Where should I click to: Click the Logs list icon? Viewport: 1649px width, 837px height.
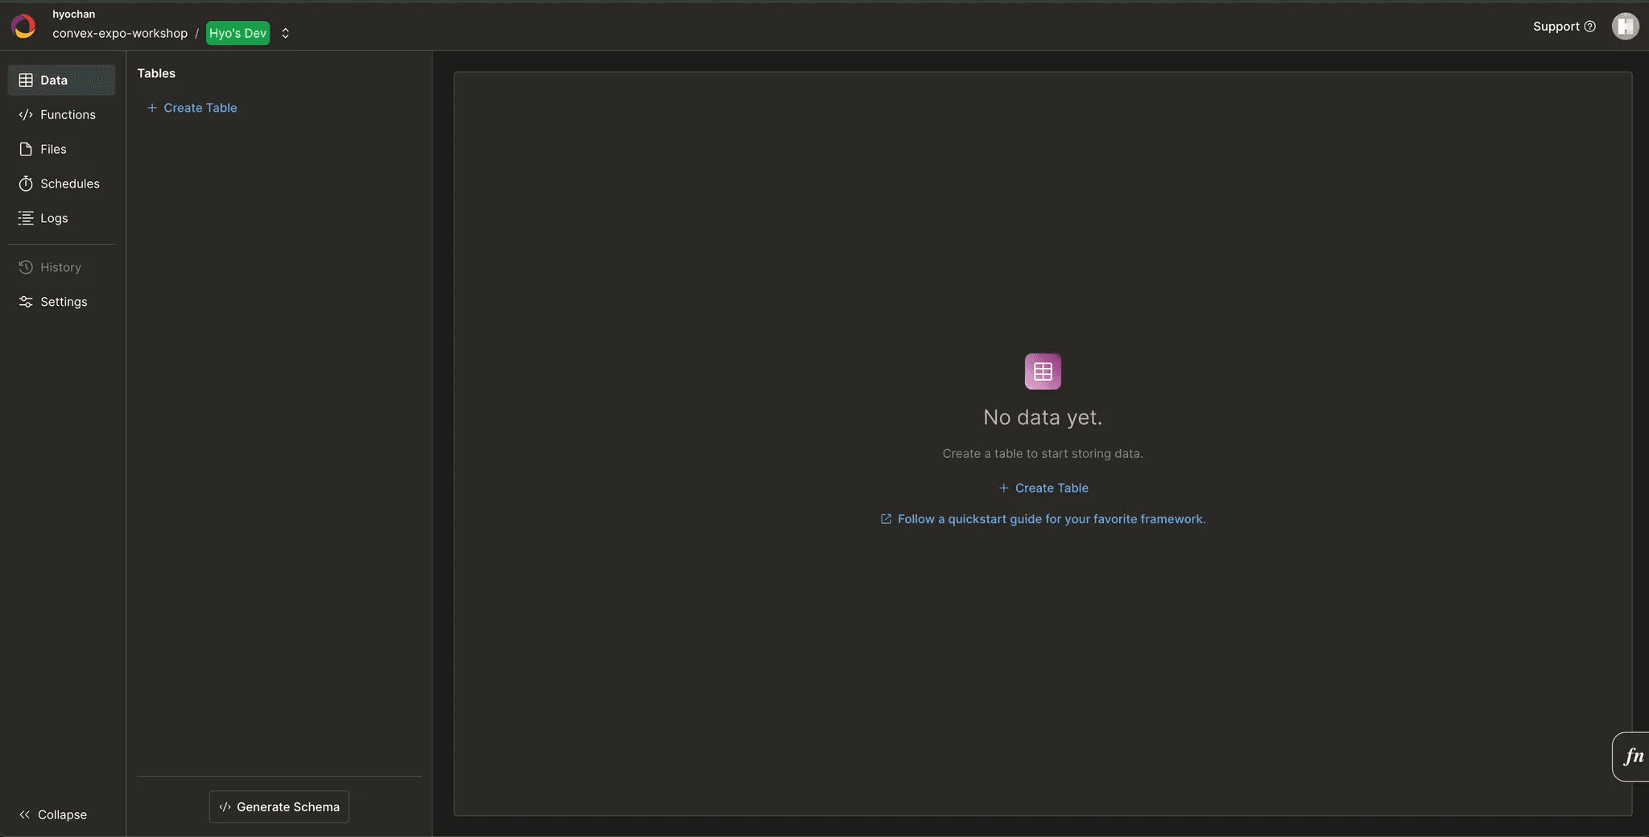pyautogui.click(x=26, y=219)
